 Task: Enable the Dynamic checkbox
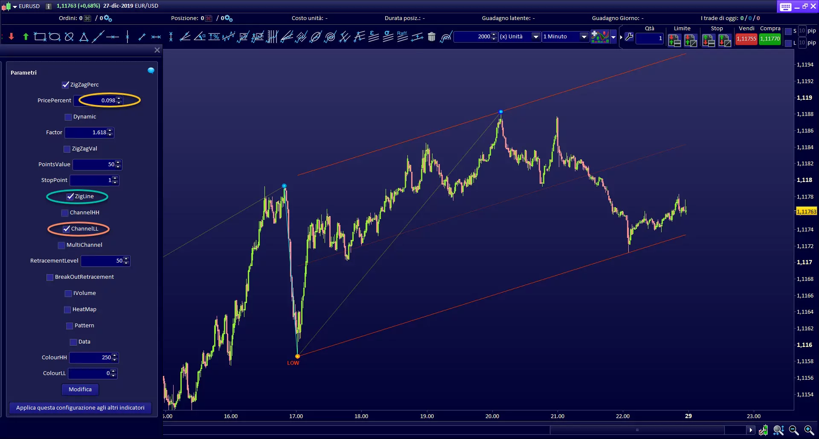[x=68, y=117]
